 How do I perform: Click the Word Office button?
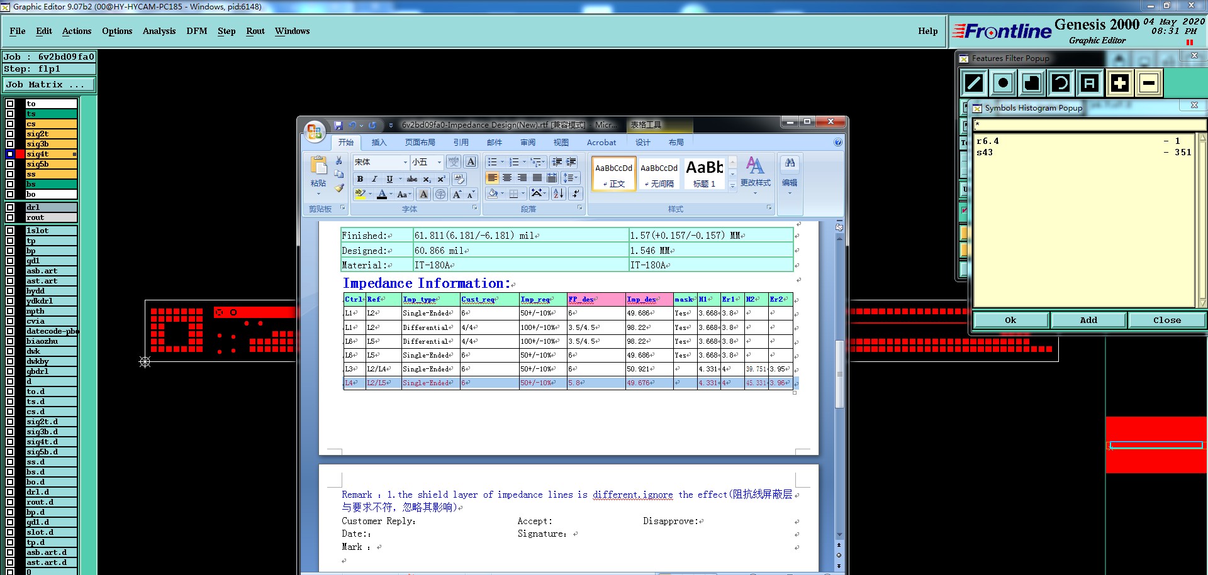[315, 131]
